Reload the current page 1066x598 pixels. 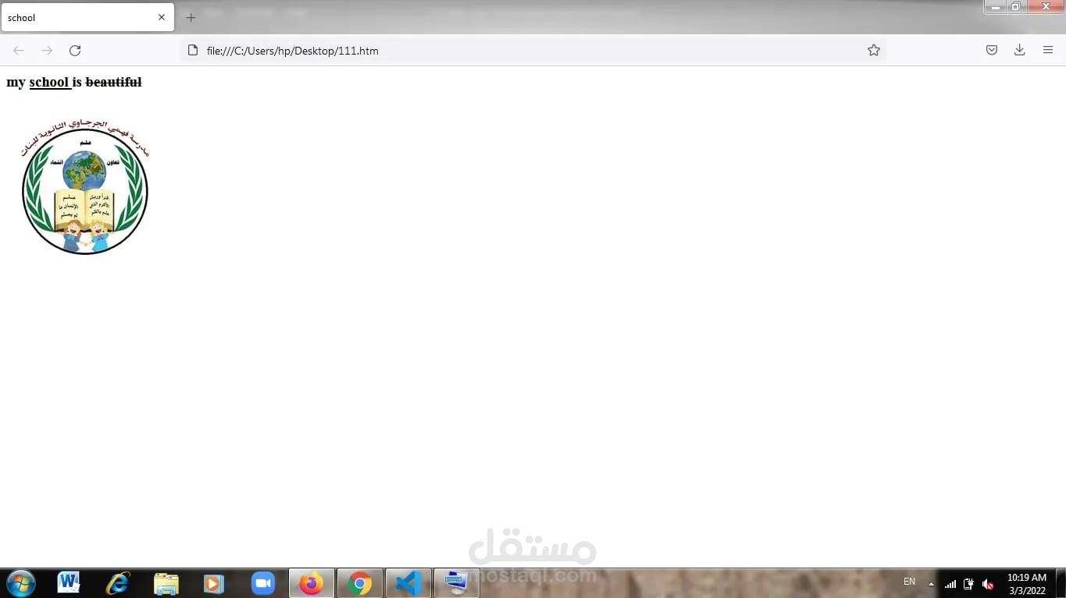75,51
